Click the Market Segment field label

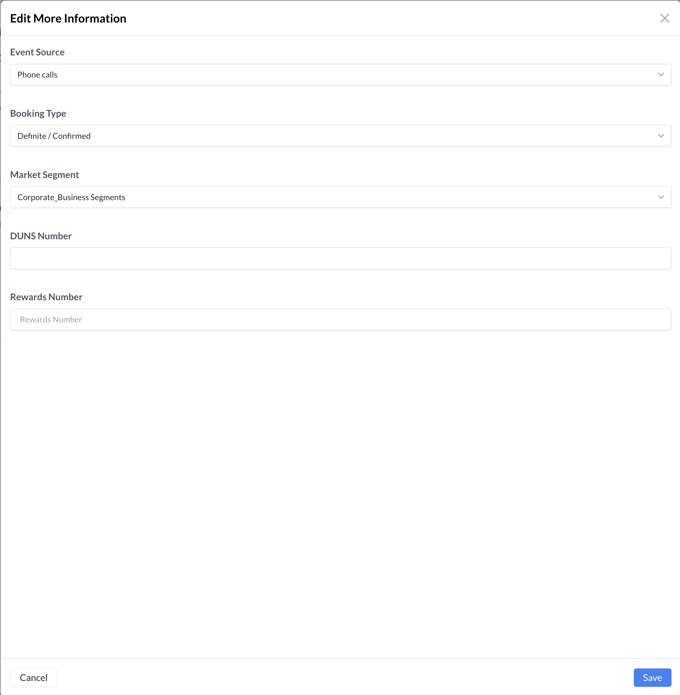tap(44, 175)
